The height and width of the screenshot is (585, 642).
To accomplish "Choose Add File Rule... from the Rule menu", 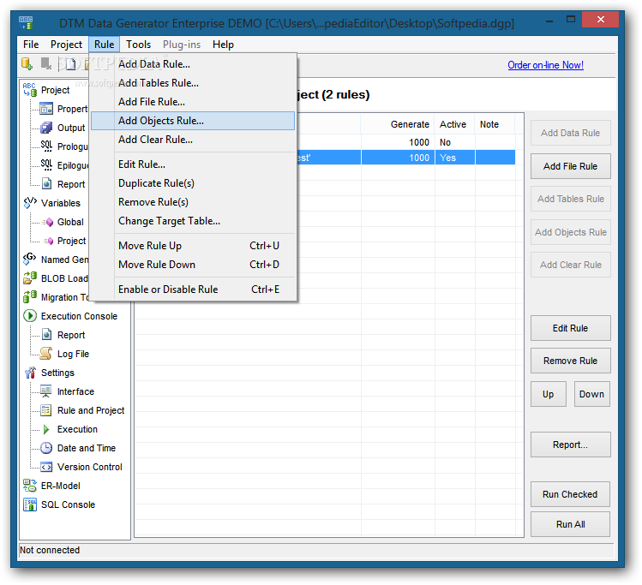I will [193, 102].
